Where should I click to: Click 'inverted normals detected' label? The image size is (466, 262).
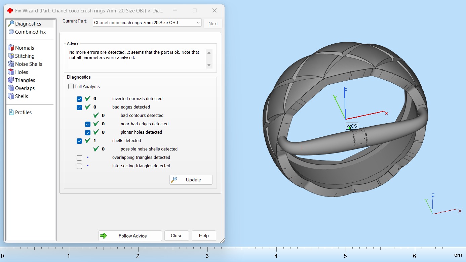[137, 99]
